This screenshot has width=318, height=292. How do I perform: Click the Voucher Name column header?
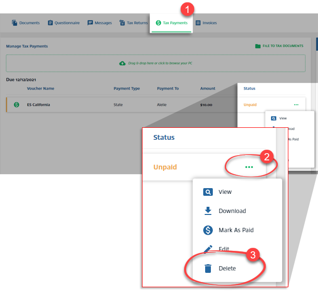point(41,89)
